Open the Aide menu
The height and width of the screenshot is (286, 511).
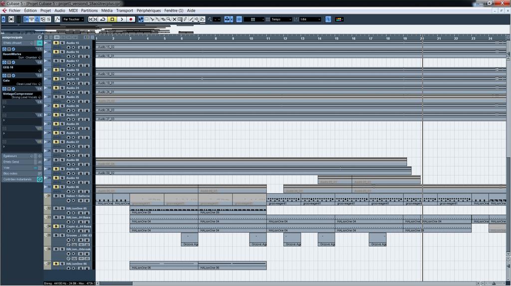tap(191, 10)
